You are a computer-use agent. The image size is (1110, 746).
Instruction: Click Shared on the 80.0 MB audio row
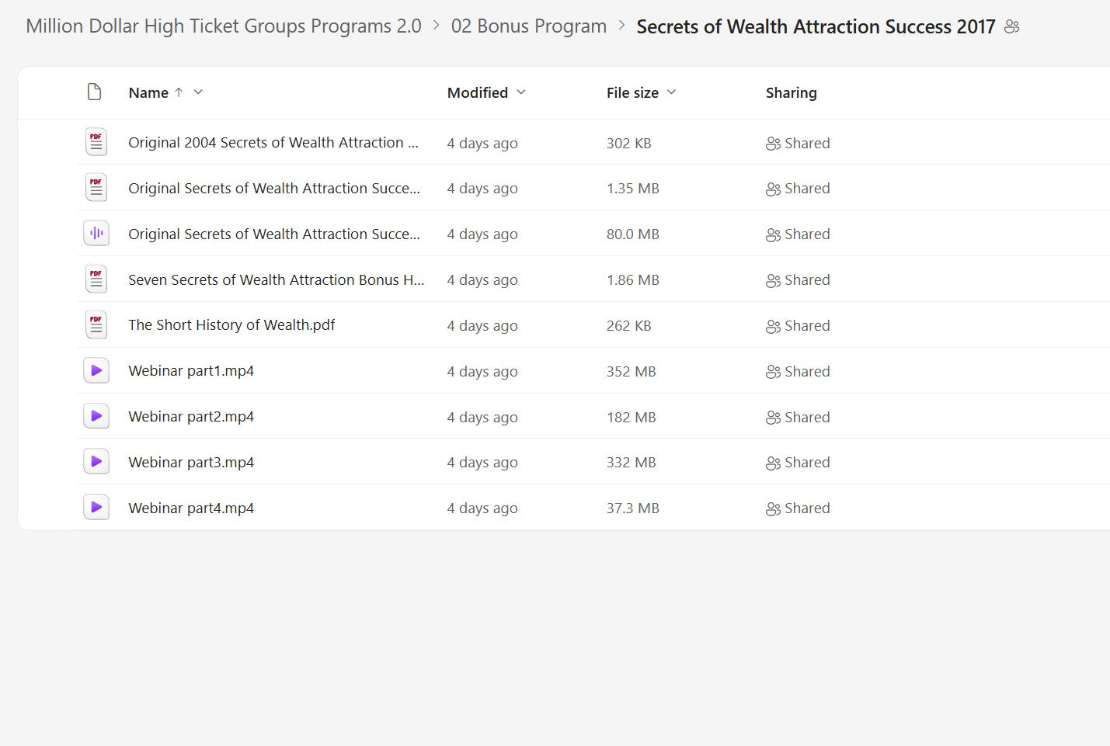[x=798, y=234]
